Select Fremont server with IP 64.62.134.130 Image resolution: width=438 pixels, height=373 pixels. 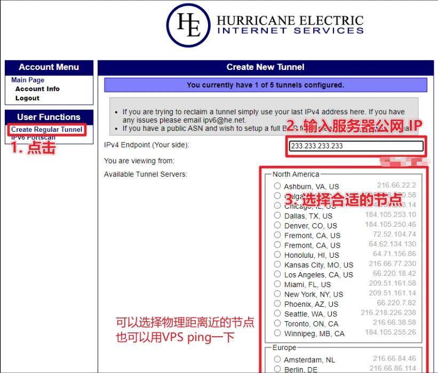point(277,245)
